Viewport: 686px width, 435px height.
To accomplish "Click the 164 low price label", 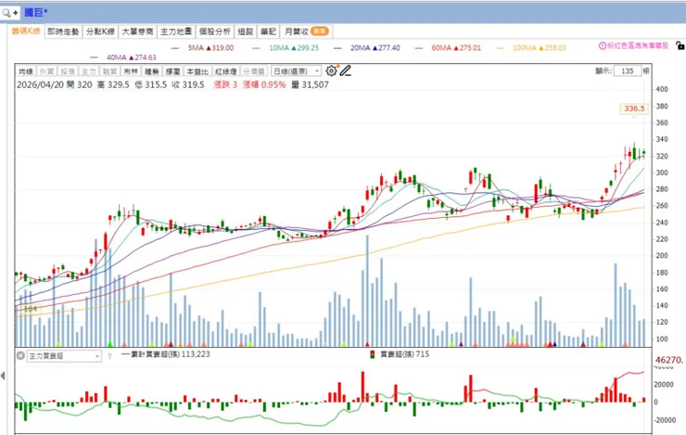I will (x=31, y=309).
